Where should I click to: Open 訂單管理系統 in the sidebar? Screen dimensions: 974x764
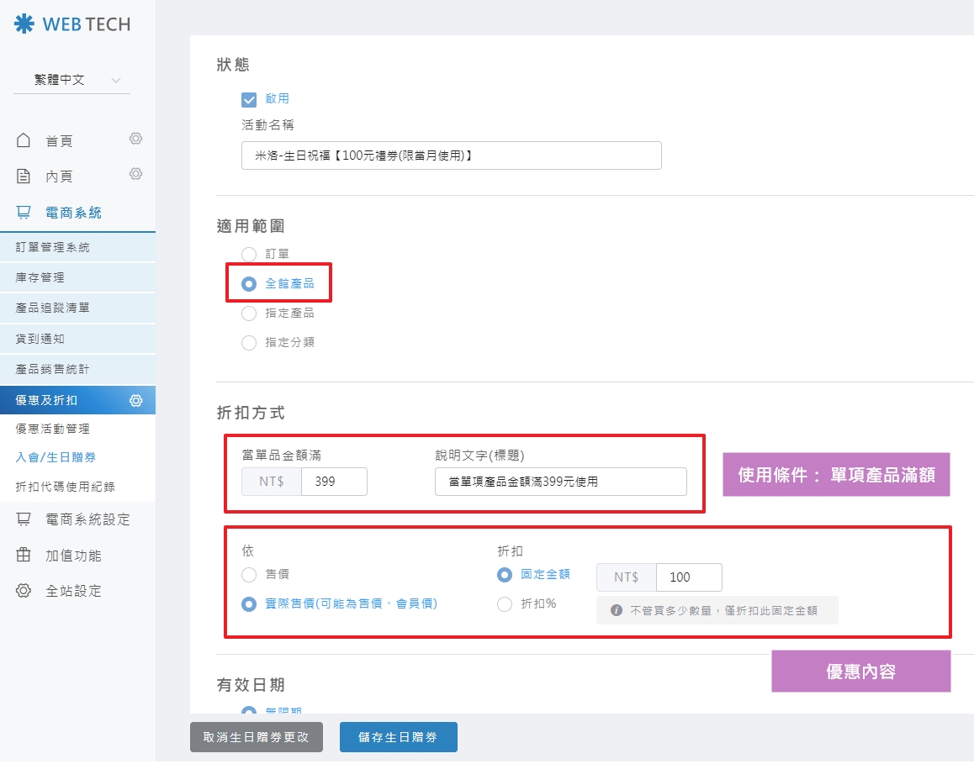pos(53,247)
